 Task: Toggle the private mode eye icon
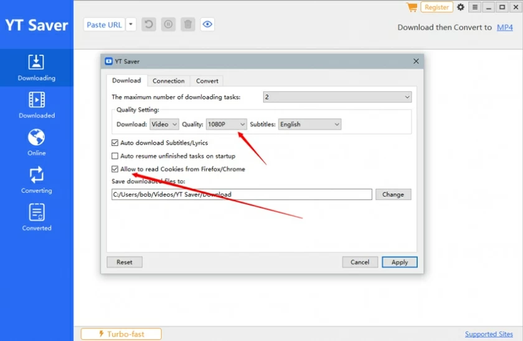207,24
